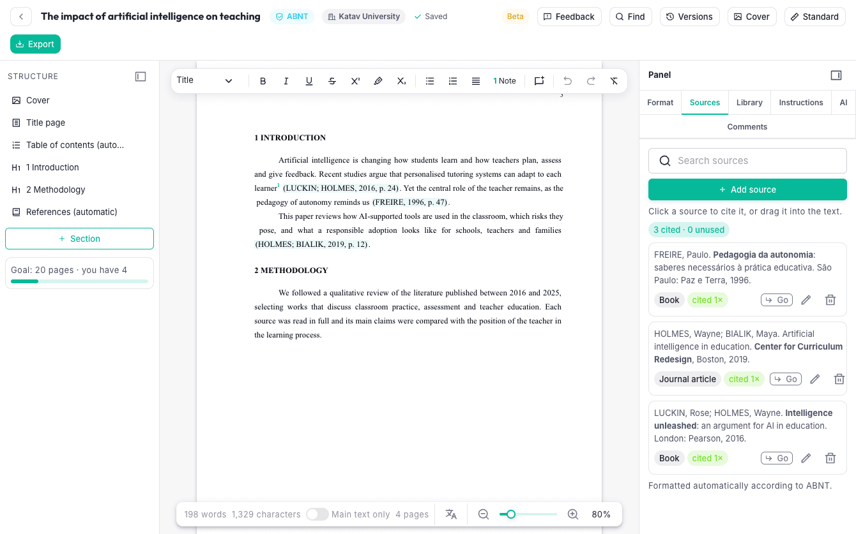Select the highlighter tool icon
Screen dimensions: 856x534
tap(378, 81)
